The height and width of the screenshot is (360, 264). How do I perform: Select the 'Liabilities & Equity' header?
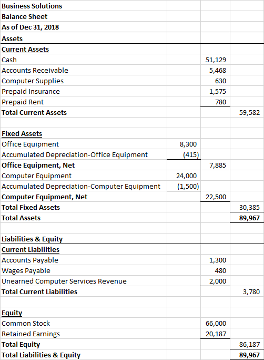pyautogui.click(x=32, y=239)
